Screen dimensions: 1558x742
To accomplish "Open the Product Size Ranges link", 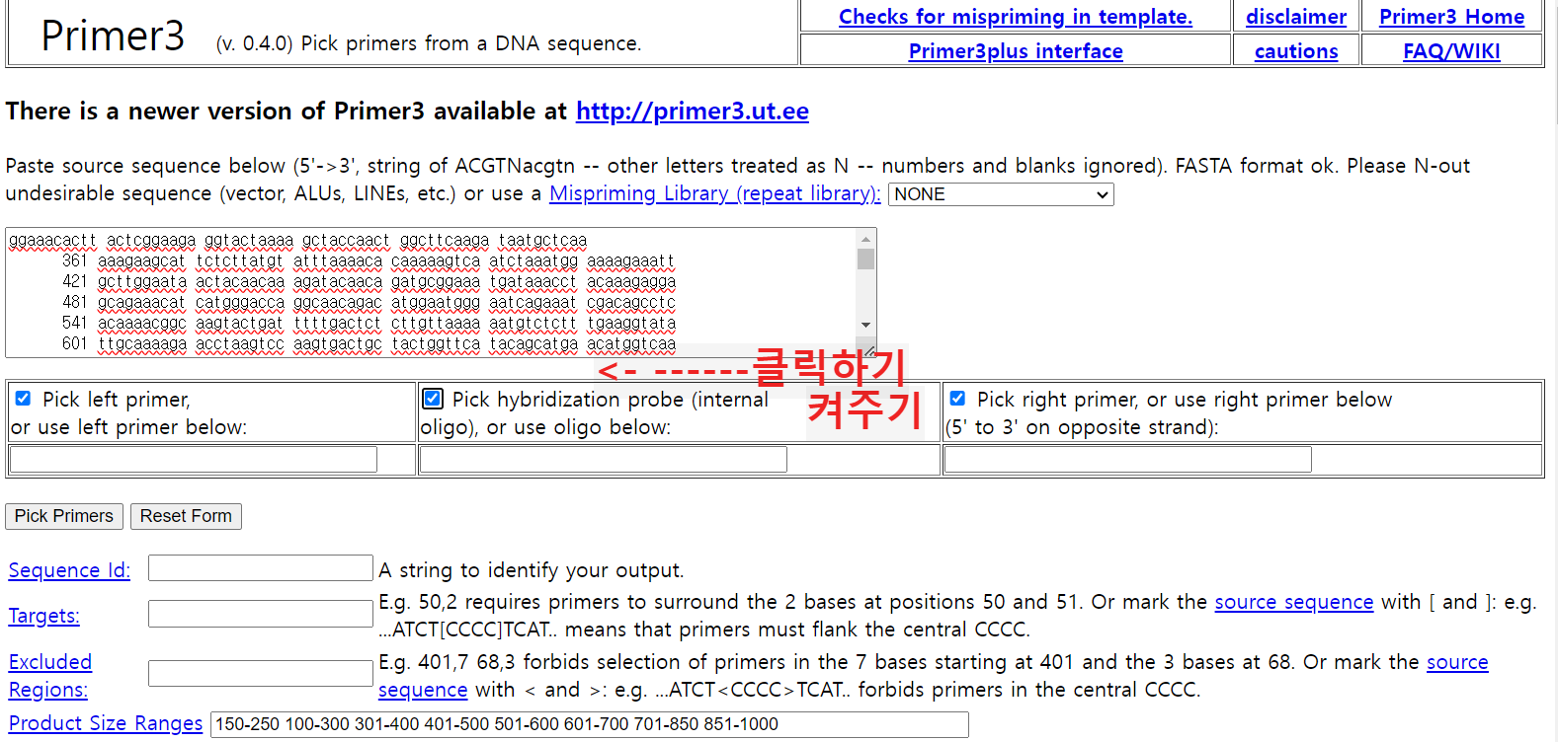I will tap(106, 723).
